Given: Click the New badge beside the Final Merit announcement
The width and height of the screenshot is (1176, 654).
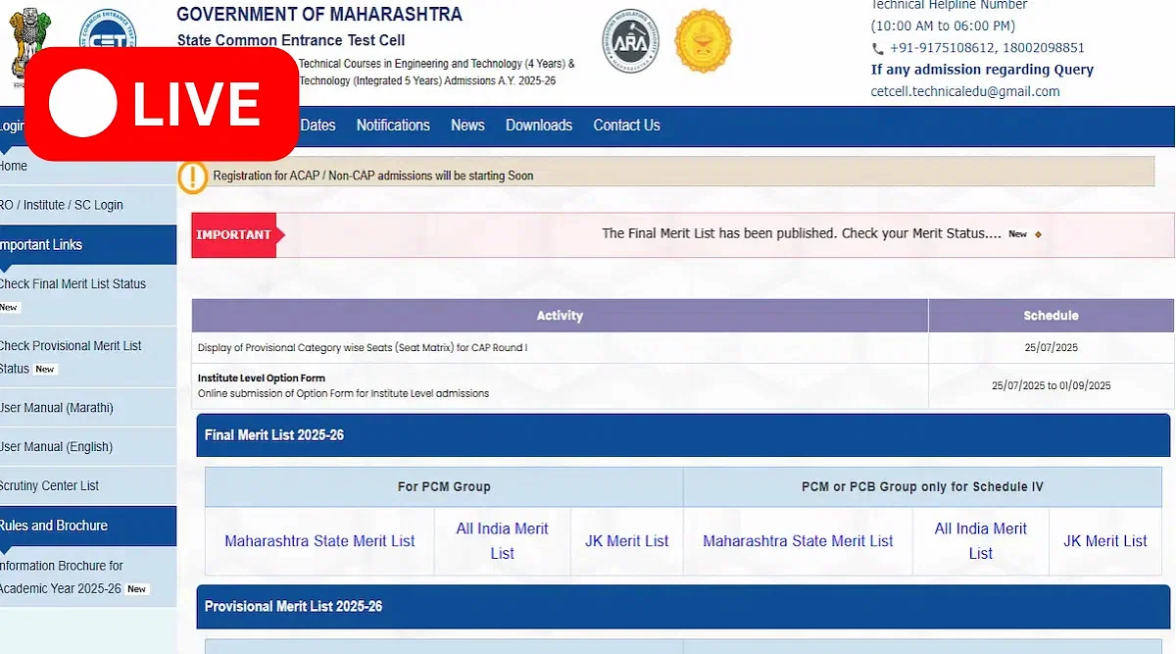Looking at the screenshot, I should [1018, 234].
